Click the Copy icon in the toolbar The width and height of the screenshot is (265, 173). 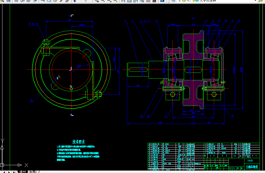(x=49, y=1)
